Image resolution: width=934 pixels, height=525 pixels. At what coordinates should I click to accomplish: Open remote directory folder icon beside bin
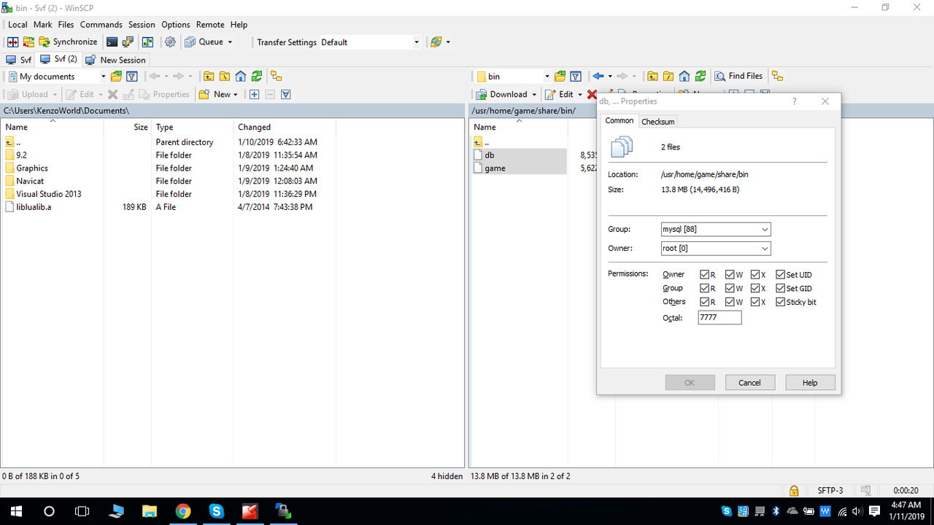(x=560, y=76)
